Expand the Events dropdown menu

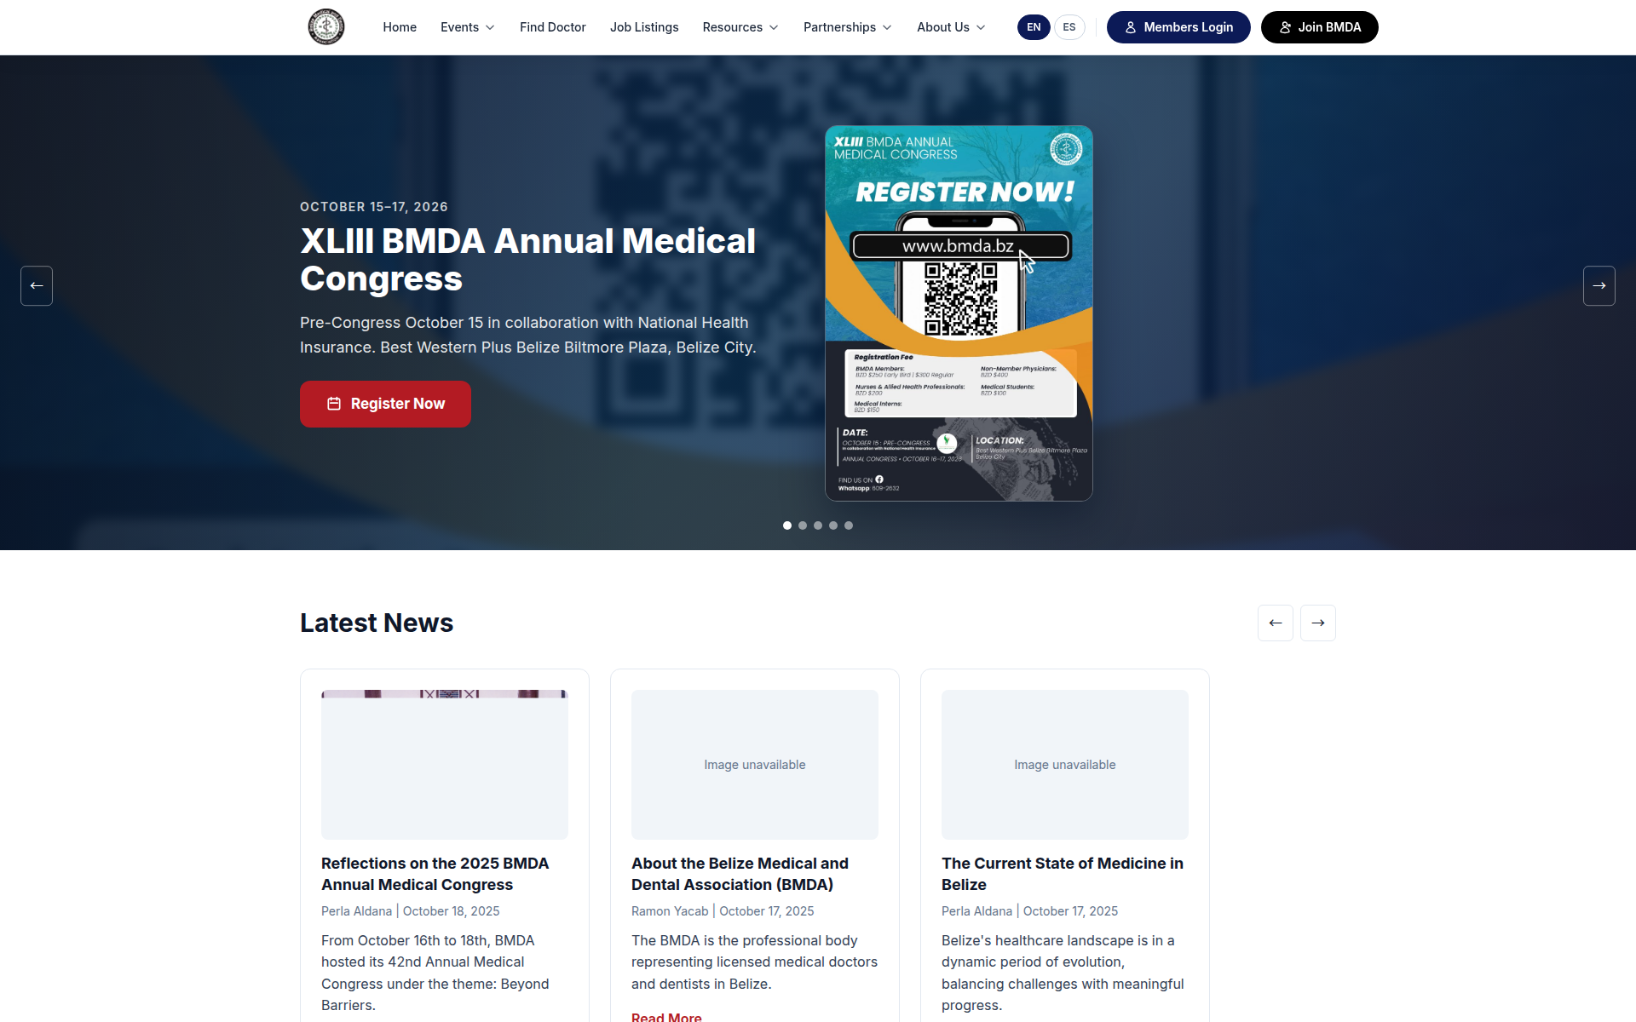pyautogui.click(x=467, y=27)
